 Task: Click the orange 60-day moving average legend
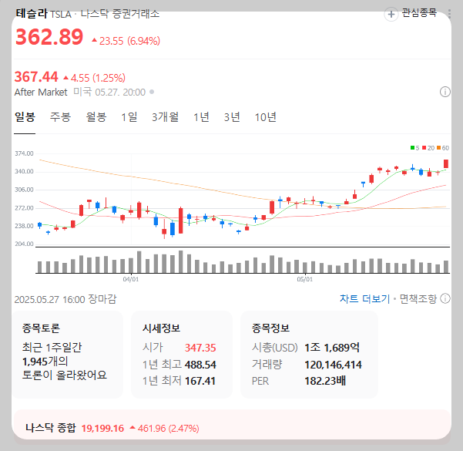(443, 148)
